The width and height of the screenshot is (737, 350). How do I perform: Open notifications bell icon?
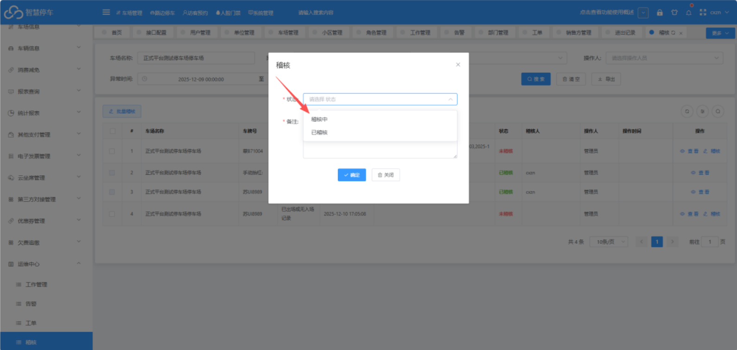pos(689,13)
